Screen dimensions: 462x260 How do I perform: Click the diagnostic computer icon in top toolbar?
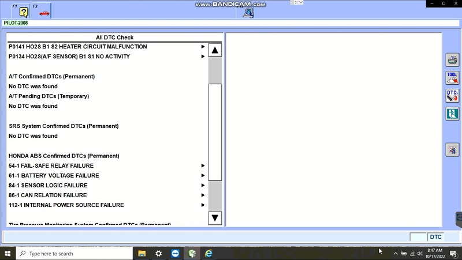pos(248,13)
